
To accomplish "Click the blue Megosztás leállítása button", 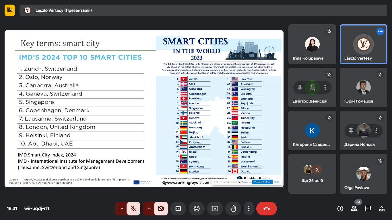I will pyautogui.click(x=262, y=182).
